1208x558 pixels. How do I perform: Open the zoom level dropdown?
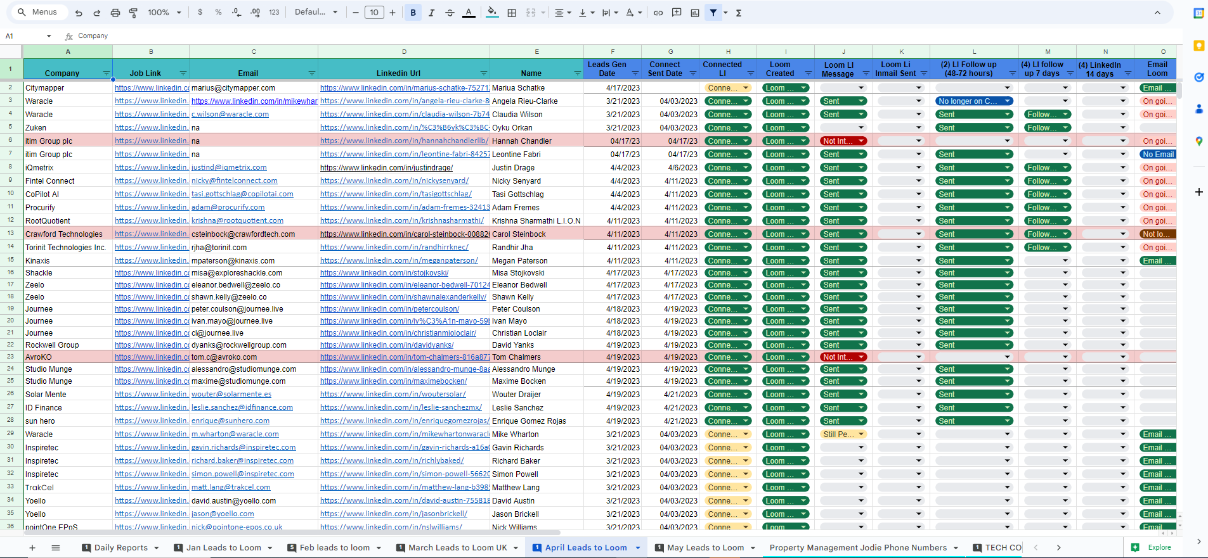click(x=164, y=13)
